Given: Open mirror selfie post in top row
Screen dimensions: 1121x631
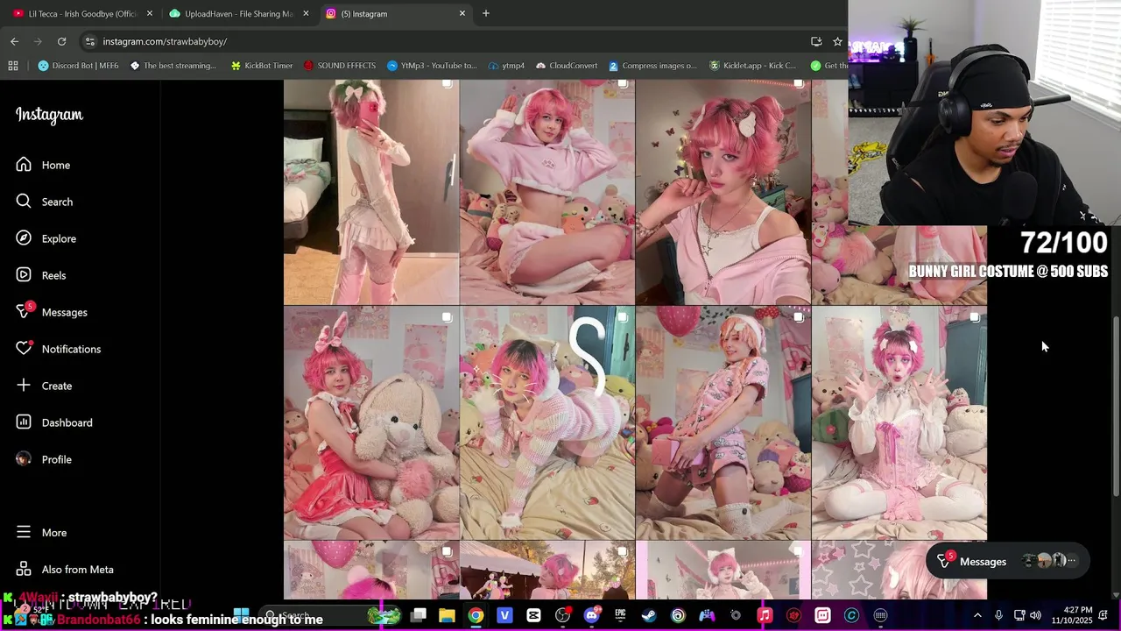Looking at the screenshot, I should (371, 192).
